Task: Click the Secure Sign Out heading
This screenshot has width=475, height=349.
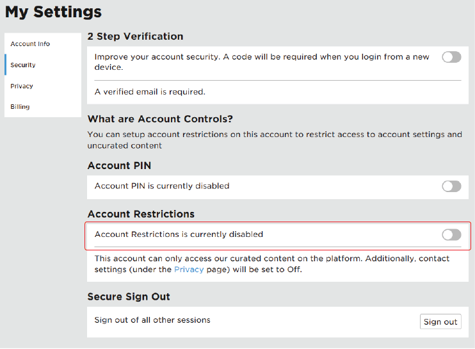Action: [129, 296]
